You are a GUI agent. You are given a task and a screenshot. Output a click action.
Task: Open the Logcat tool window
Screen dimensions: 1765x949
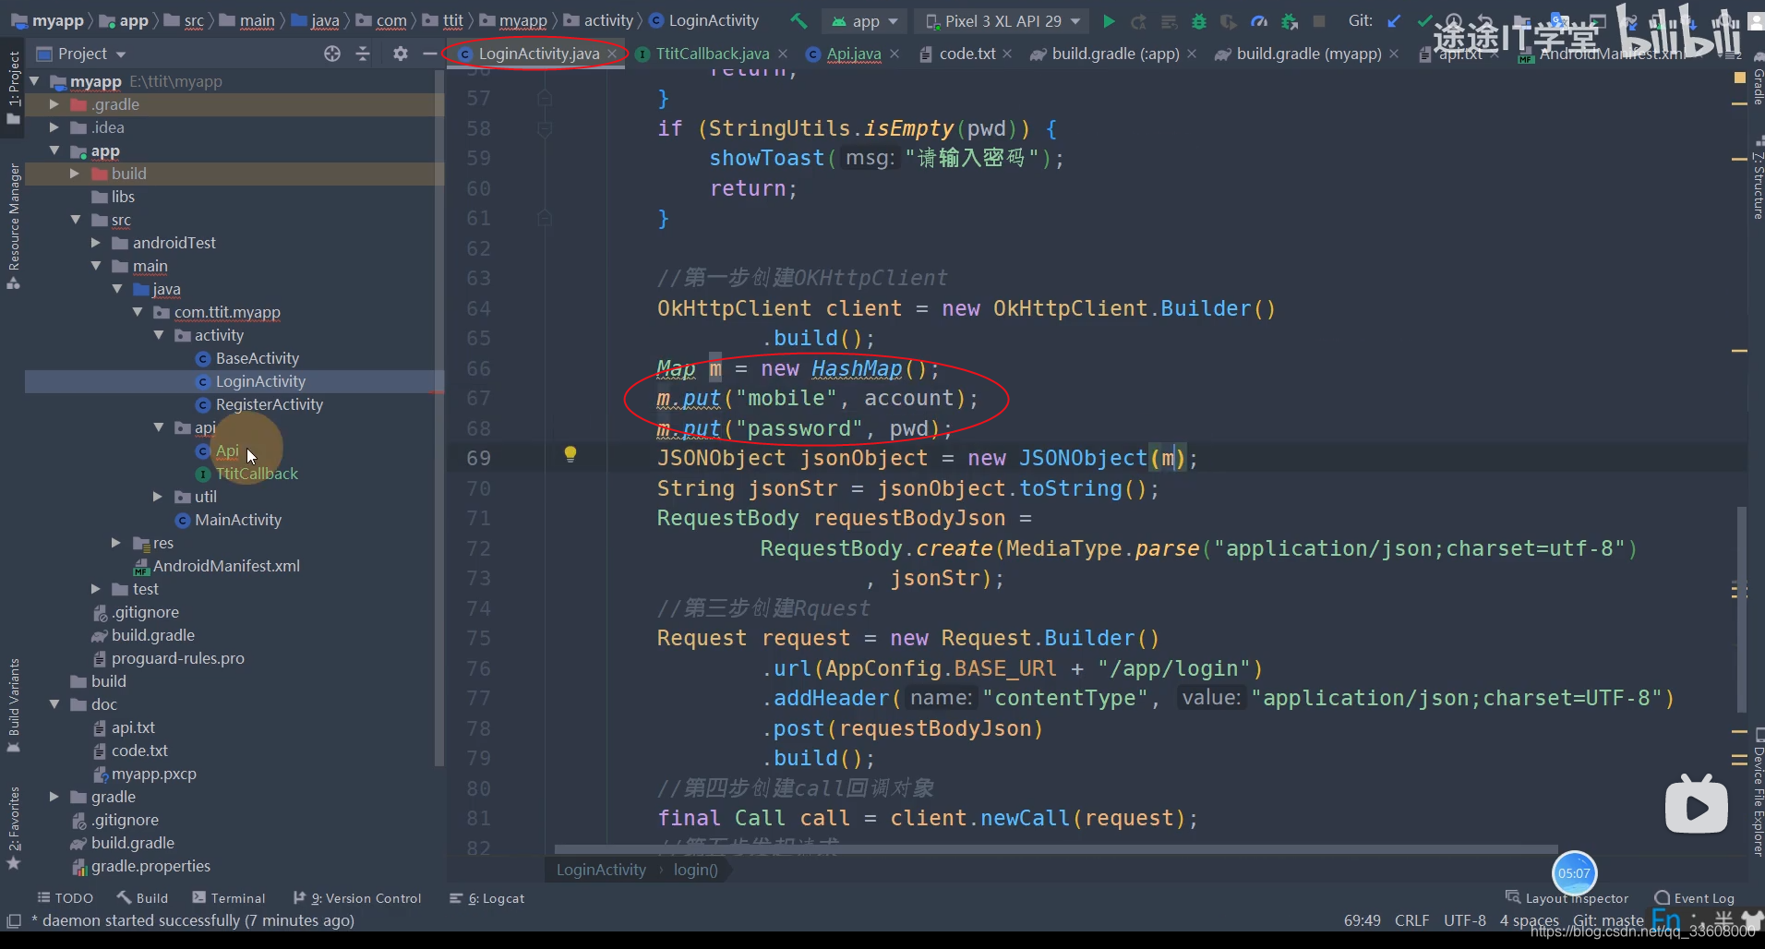[x=486, y=897]
